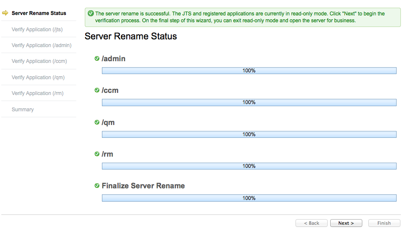Select the Server Rename Status wizard step
The height and width of the screenshot is (232, 406).
pyautogui.click(x=39, y=13)
